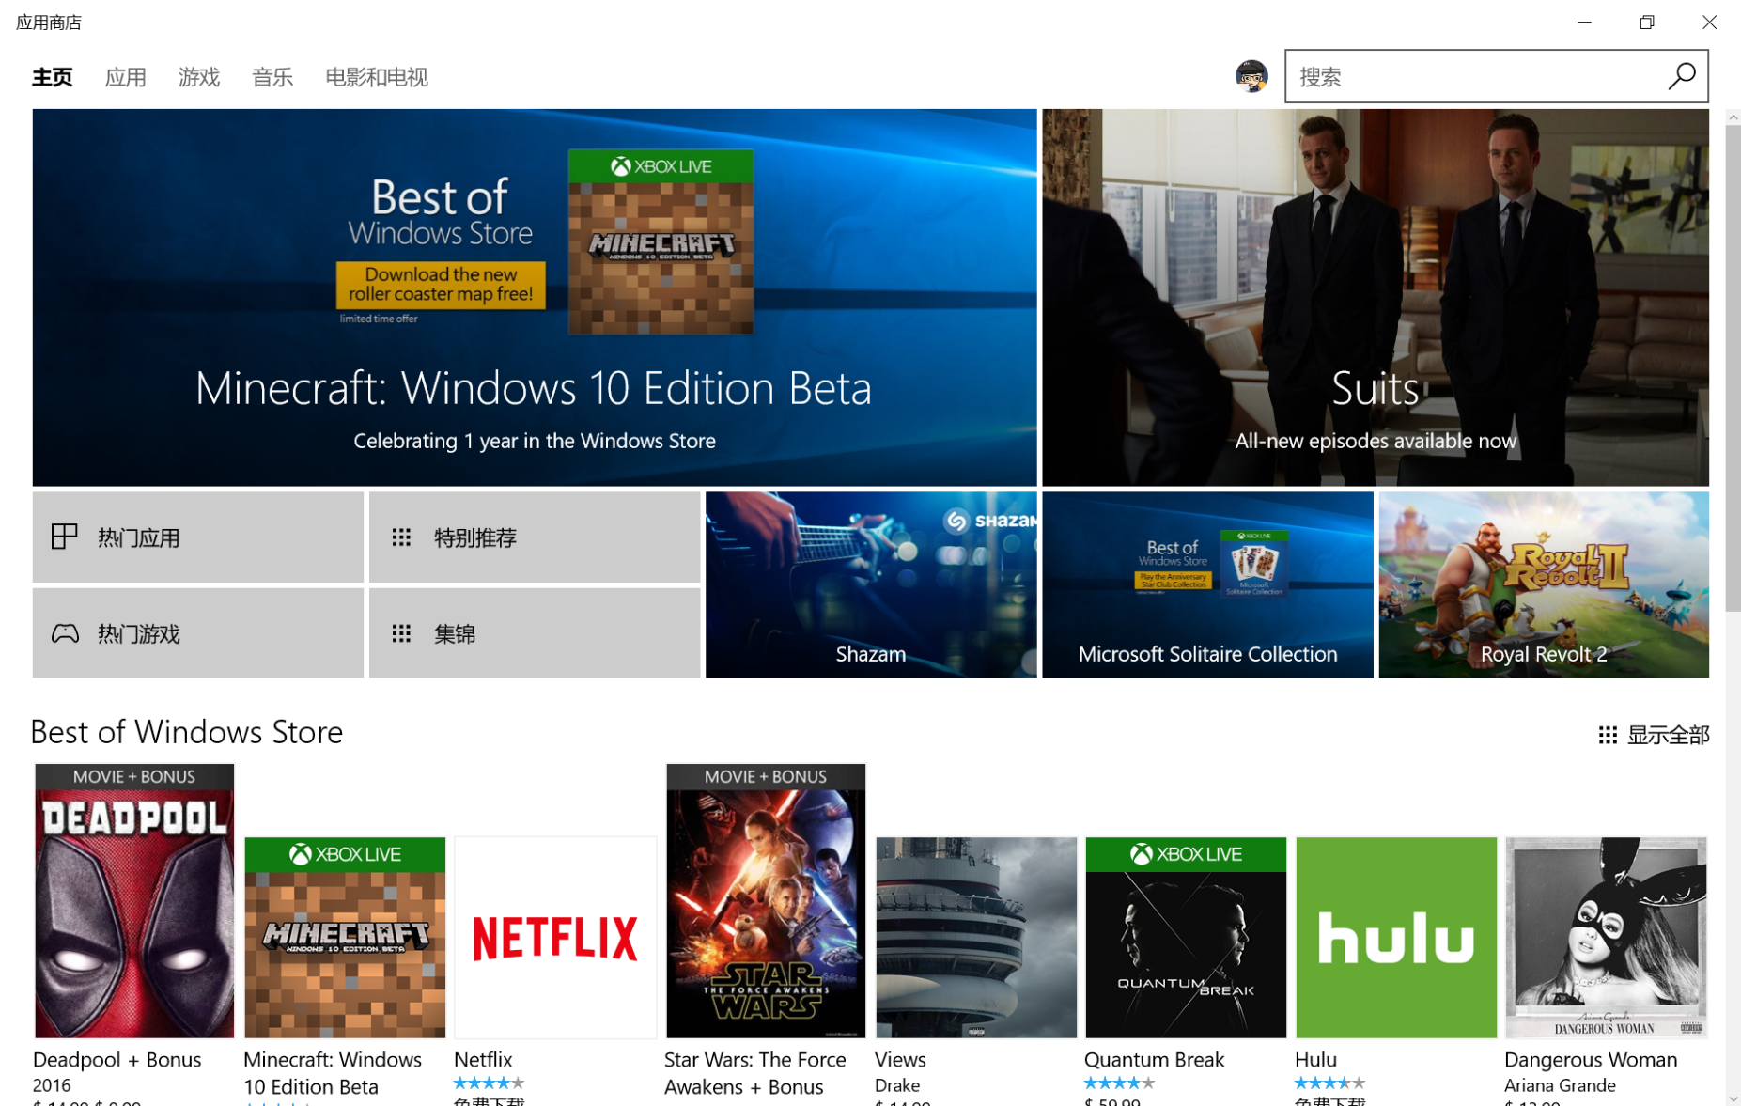Select the Hulu app logo
The image size is (1741, 1106).
[x=1396, y=938]
